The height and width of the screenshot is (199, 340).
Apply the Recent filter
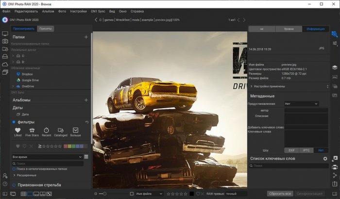[x=47, y=132]
